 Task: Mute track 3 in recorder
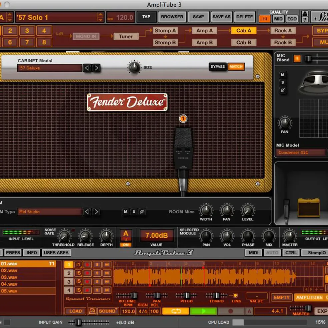coord(107,282)
